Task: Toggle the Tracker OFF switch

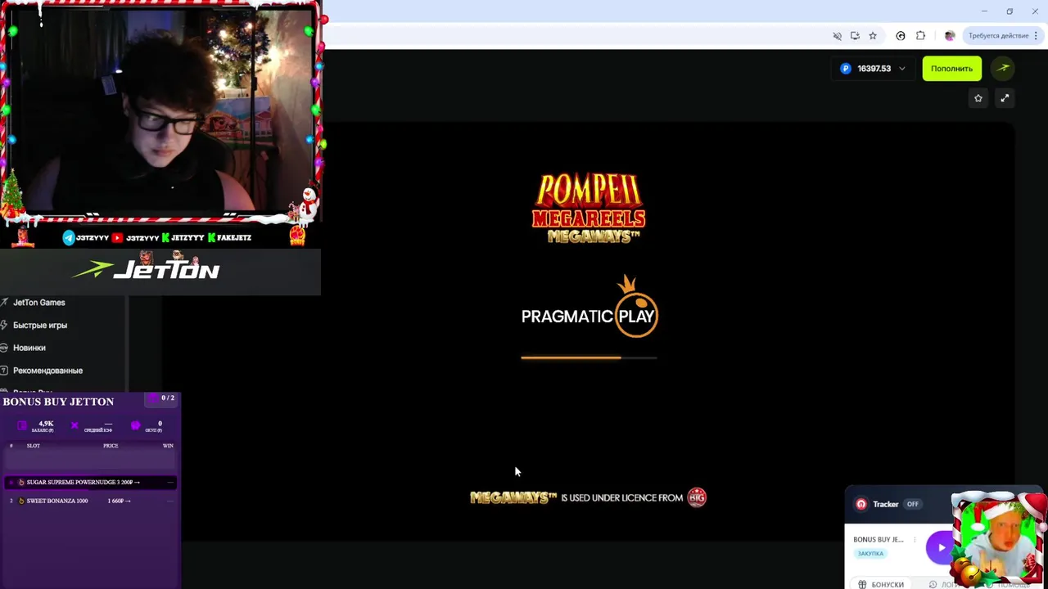Action: pyautogui.click(x=912, y=505)
